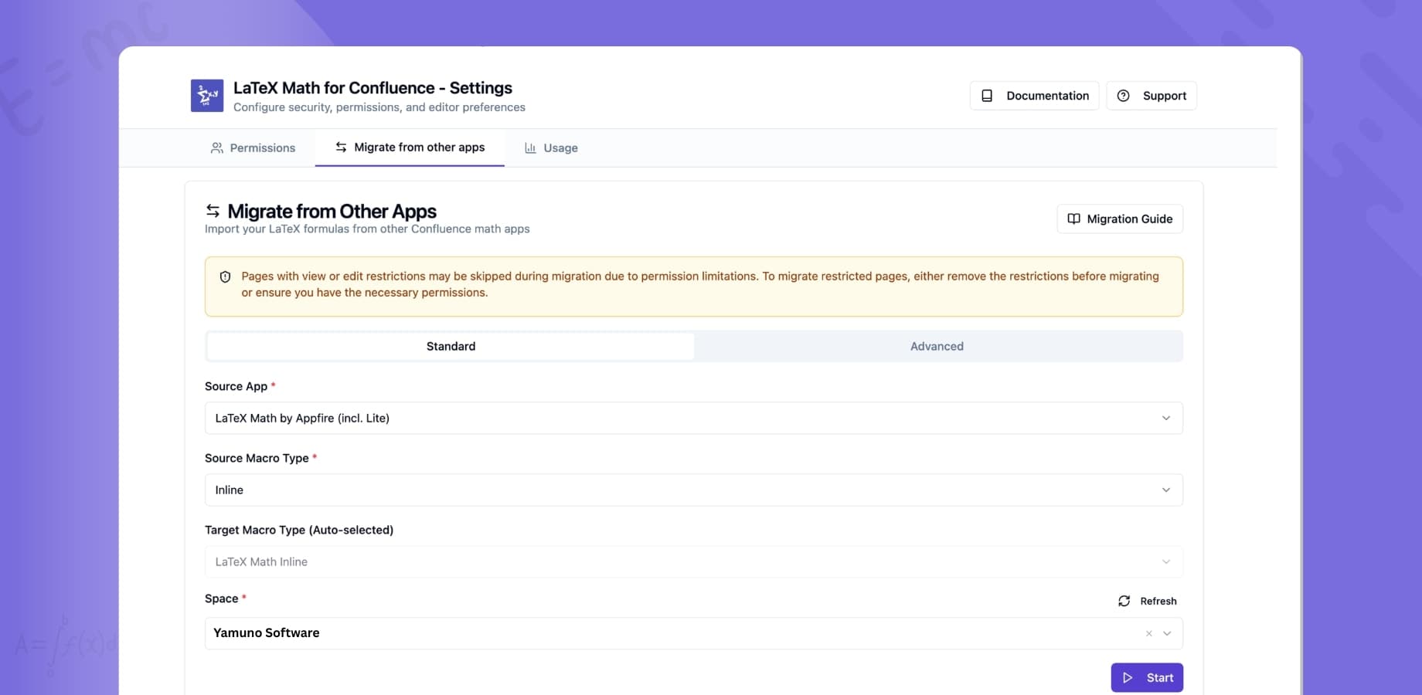Click the Target Macro Type field
This screenshot has width=1422, height=695.
pos(693,561)
